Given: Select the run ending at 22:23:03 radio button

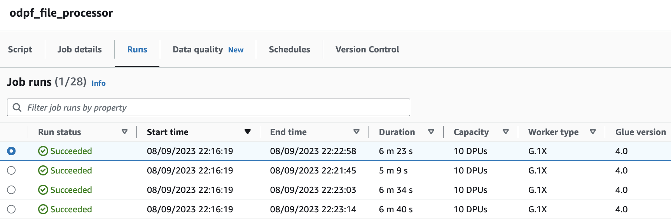Looking at the screenshot, I should click(x=11, y=190).
